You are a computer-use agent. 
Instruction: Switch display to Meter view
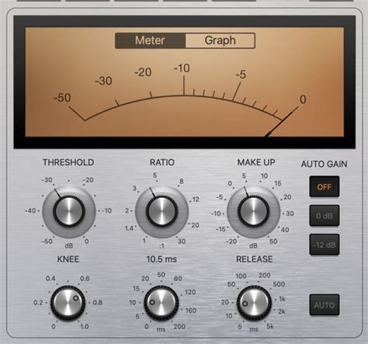tap(150, 40)
